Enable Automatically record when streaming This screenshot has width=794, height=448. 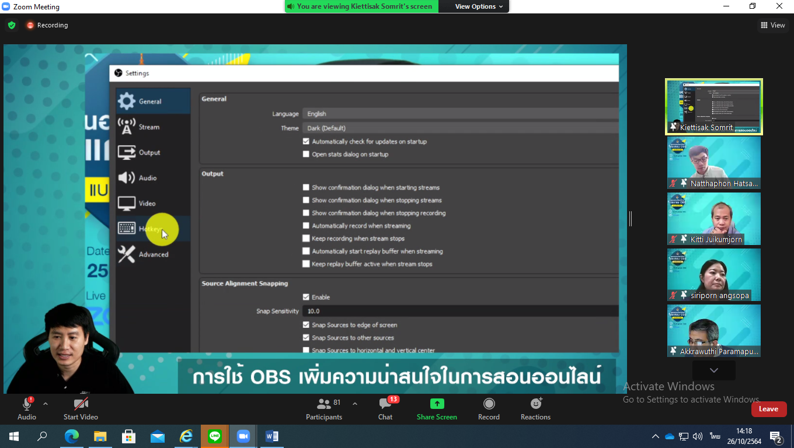[x=306, y=226]
